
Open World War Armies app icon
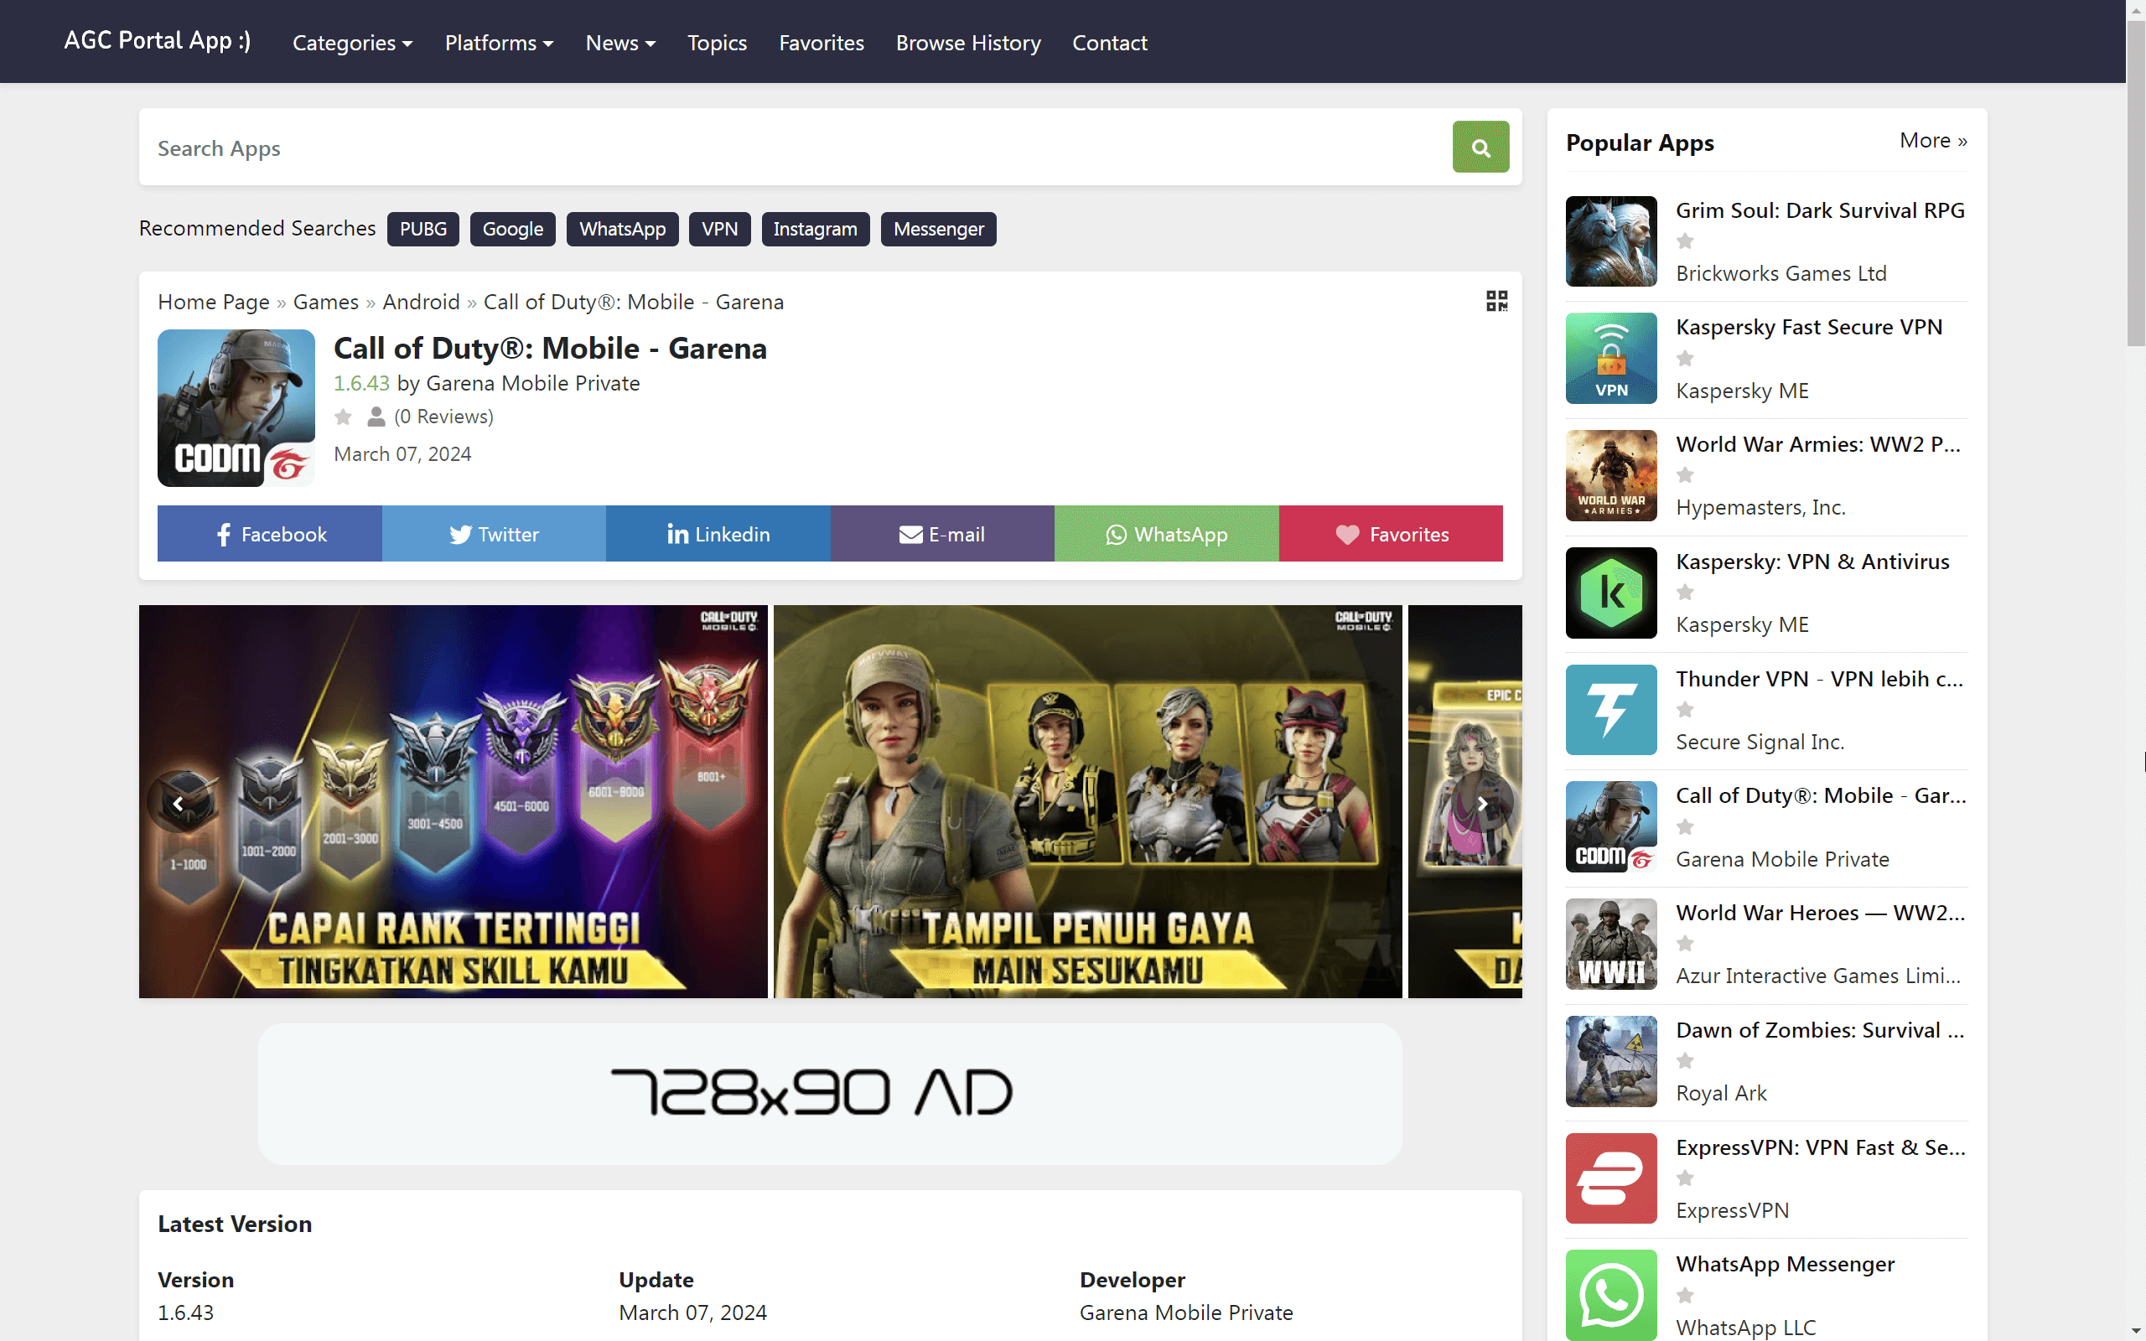coord(1611,475)
